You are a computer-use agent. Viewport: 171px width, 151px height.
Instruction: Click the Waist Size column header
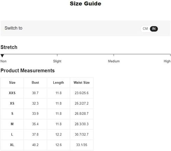pyautogui.click(x=82, y=83)
